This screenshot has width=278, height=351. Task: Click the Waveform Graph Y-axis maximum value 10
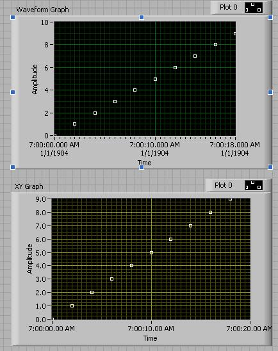(45, 22)
